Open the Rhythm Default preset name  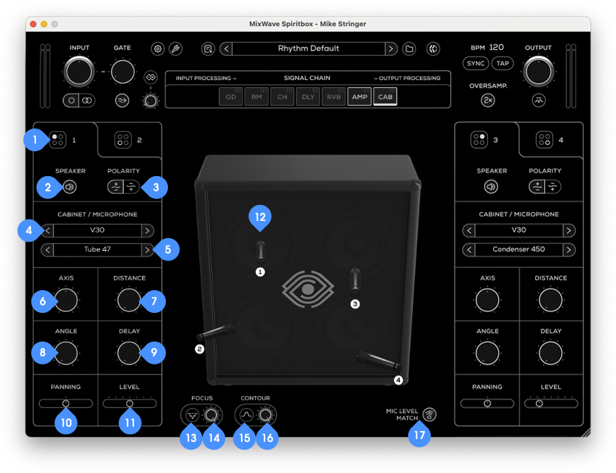click(309, 49)
